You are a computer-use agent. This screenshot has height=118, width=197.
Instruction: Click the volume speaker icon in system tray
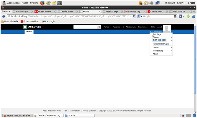(x=151, y=3)
